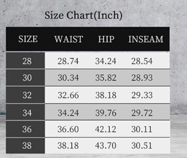Select inseam value 30.51

click(142, 145)
